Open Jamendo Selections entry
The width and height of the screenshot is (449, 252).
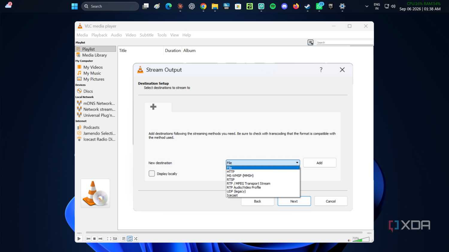point(95,133)
